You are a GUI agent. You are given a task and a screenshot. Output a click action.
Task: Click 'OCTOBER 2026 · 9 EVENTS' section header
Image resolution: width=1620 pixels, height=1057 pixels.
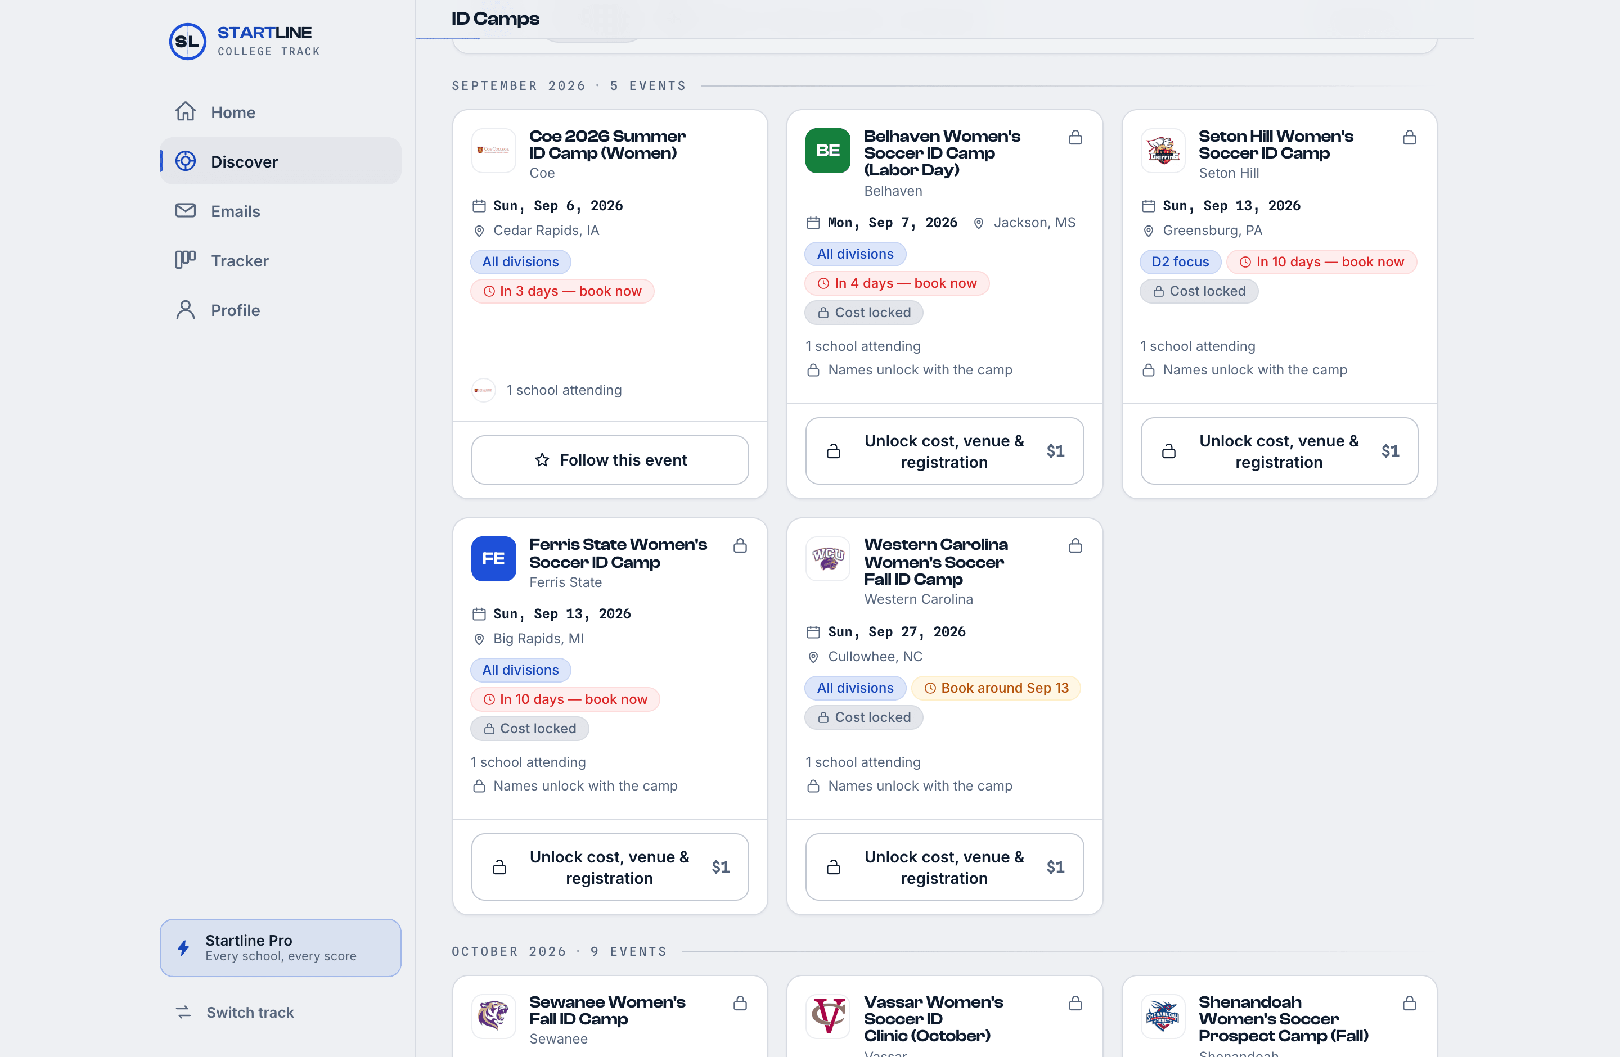click(x=559, y=951)
